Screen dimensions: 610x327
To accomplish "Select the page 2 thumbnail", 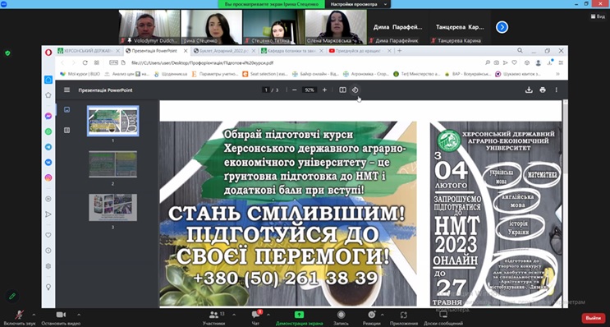I will 112,164.
